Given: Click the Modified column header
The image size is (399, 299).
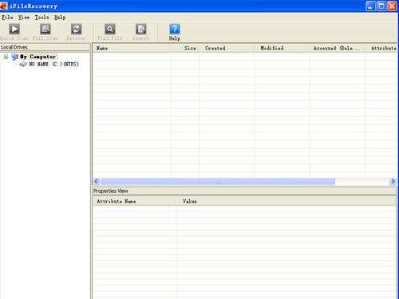Looking at the screenshot, I should tap(282, 48).
